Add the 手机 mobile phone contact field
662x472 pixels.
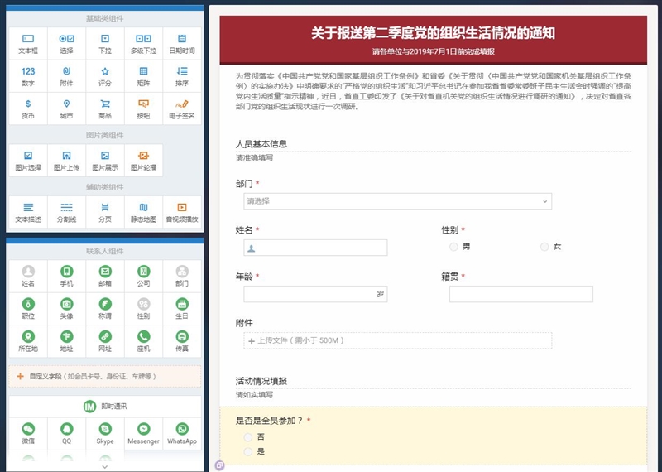click(x=67, y=277)
